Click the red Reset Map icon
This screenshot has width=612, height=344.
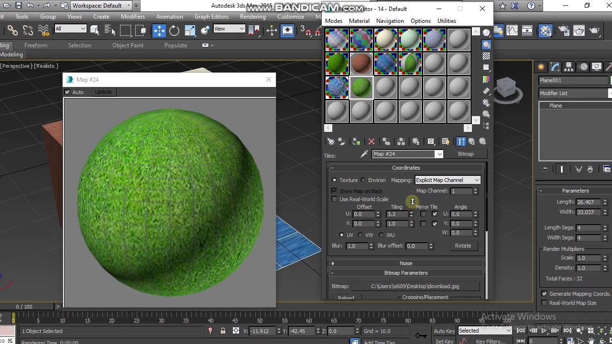(x=372, y=141)
